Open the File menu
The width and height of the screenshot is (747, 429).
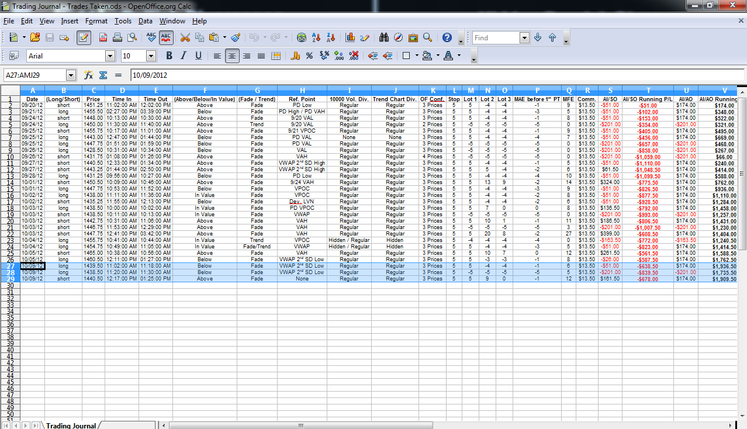(9, 21)
